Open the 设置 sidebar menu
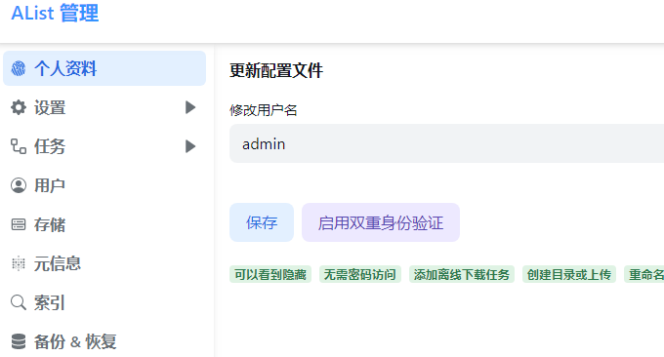This screenshot has height=357, width=664. point(104,107)
